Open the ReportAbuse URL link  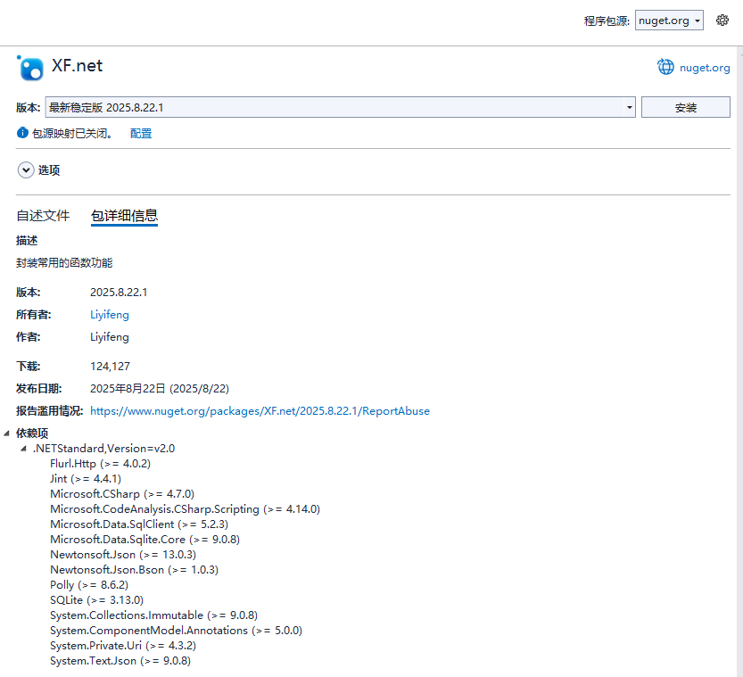click(259, 410)
